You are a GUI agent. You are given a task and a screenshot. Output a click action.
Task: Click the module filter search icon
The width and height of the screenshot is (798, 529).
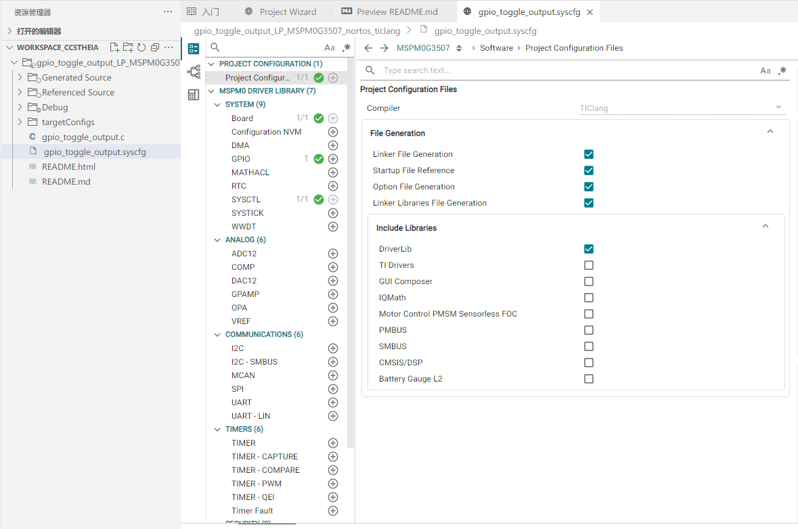[215, 47]
